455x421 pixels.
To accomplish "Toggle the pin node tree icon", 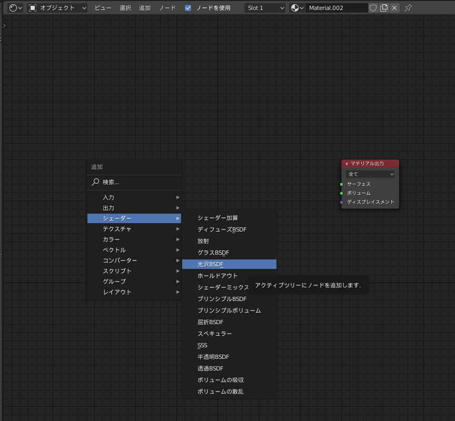I will (x=408, y=8).
